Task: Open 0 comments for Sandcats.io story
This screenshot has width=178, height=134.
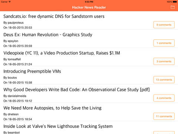Action: (x=164, y=25)
